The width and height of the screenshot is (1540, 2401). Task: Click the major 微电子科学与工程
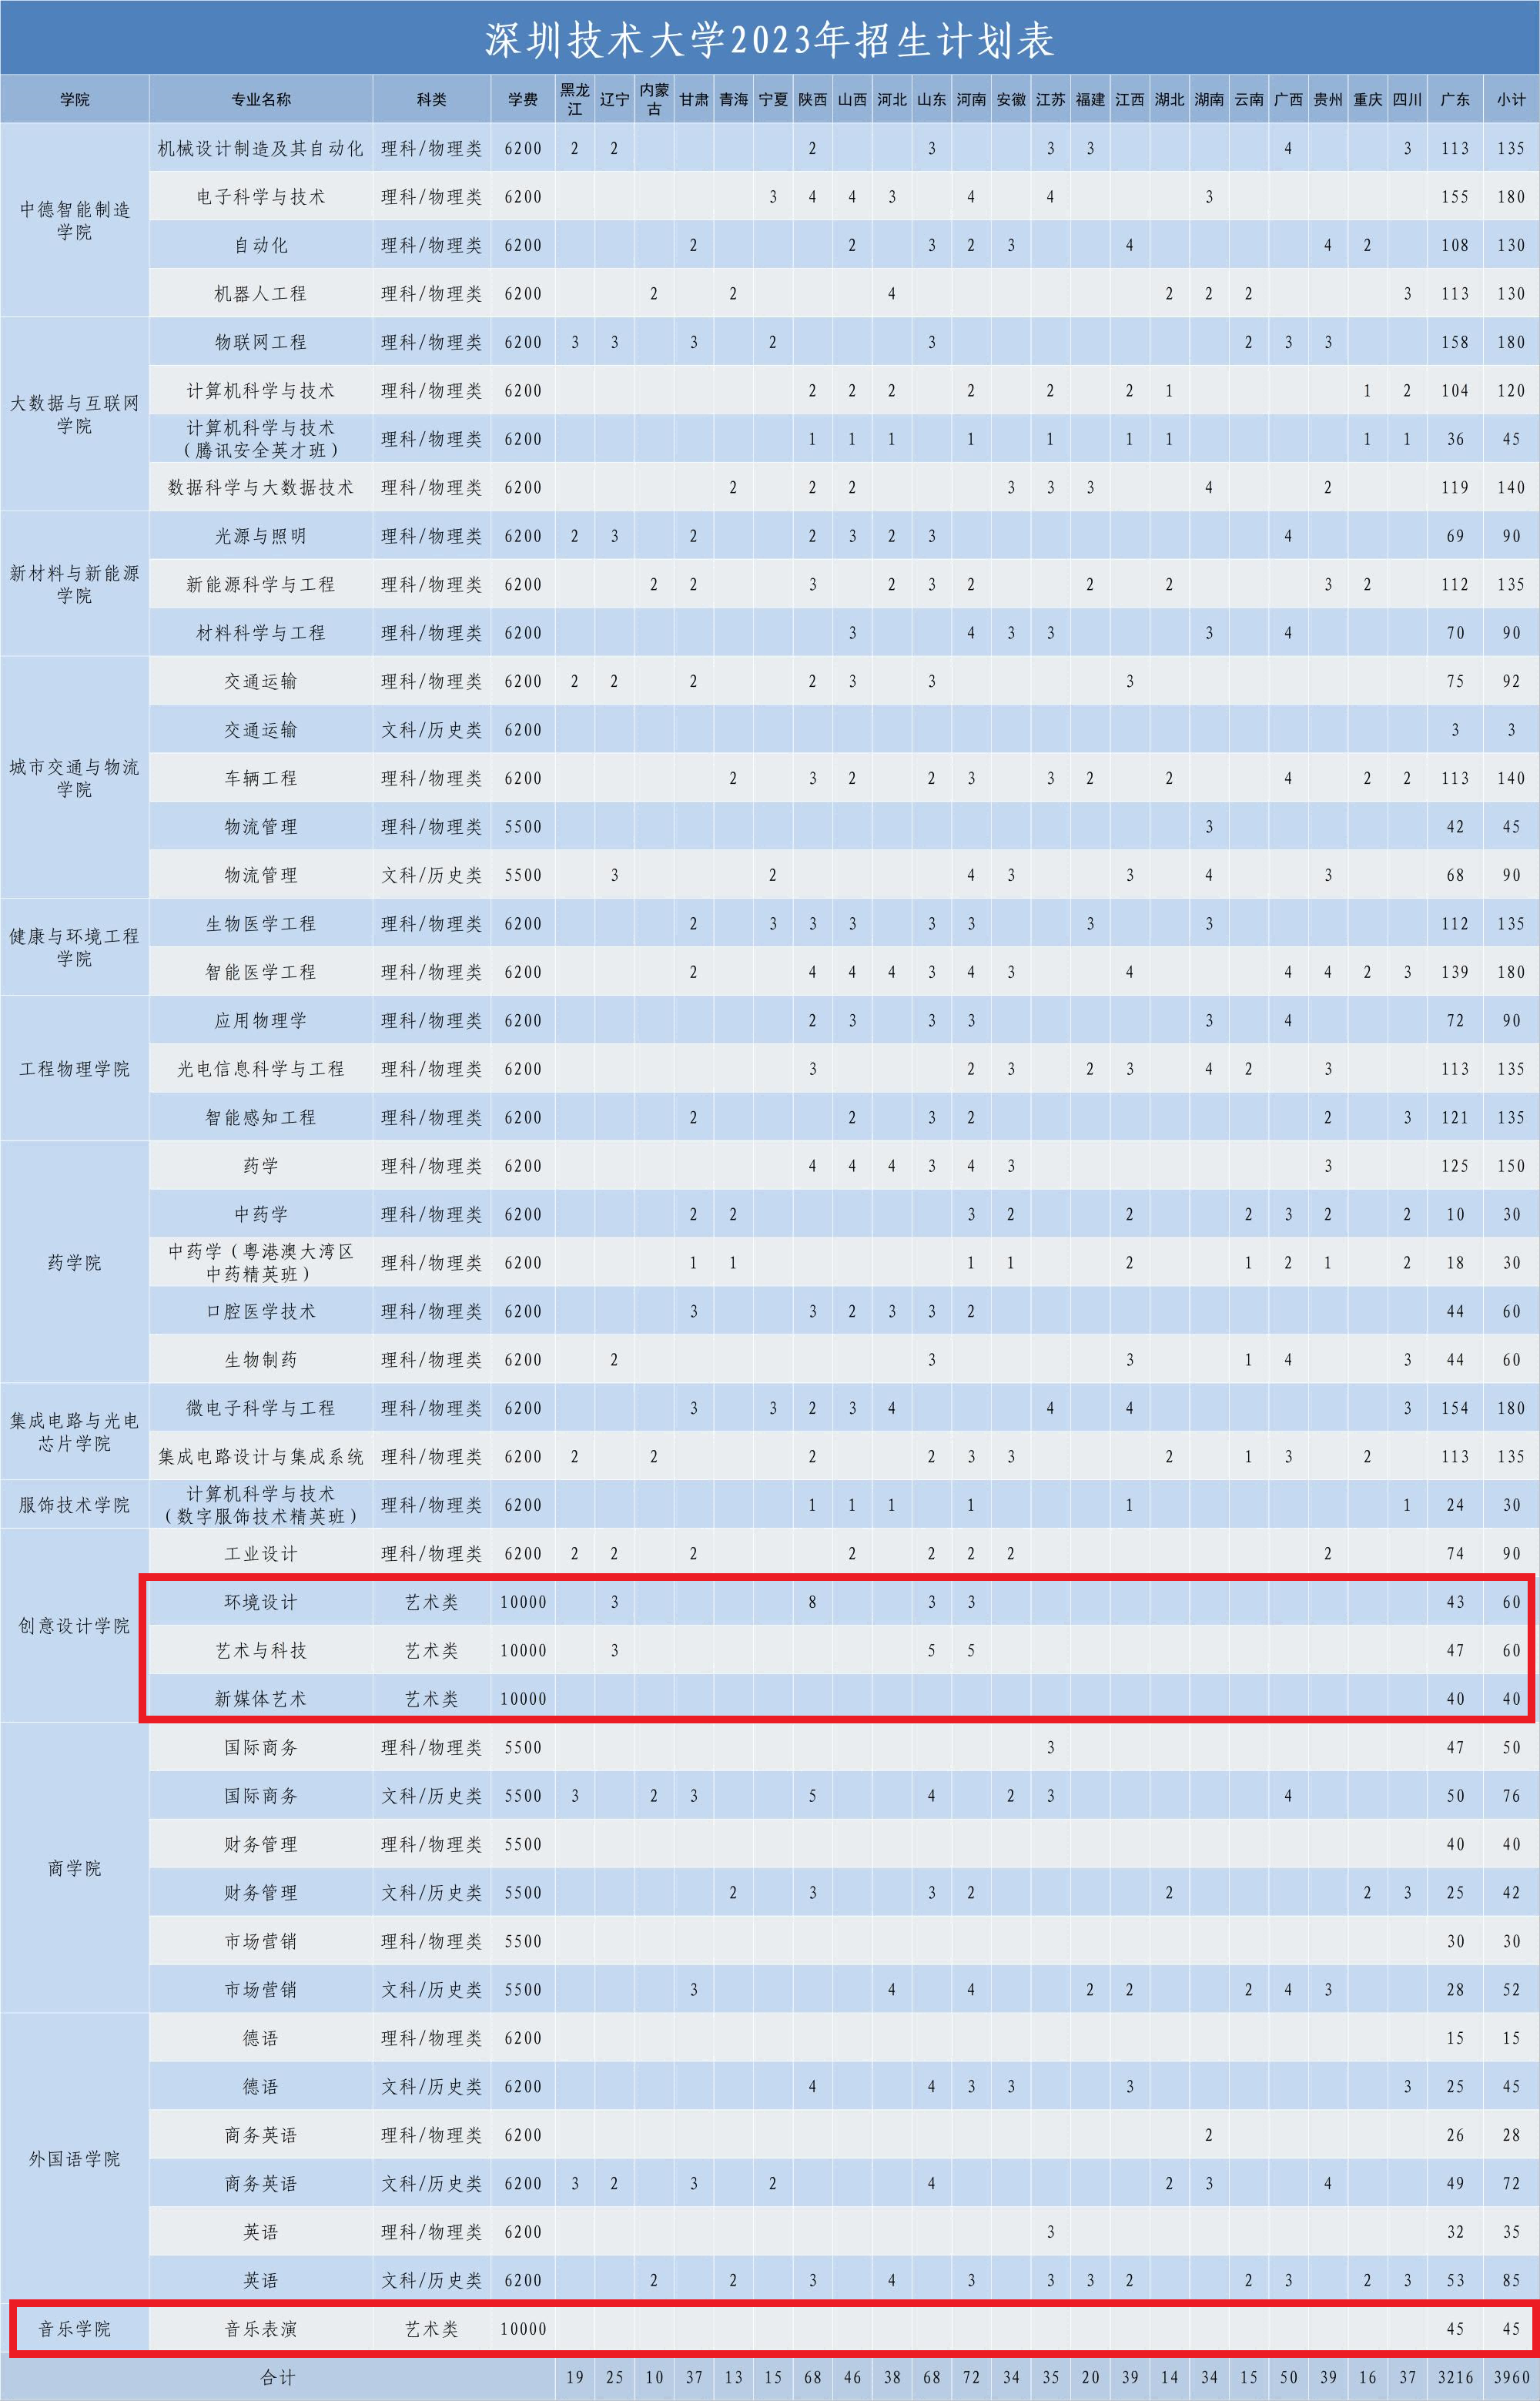[x=261, y=1408]
